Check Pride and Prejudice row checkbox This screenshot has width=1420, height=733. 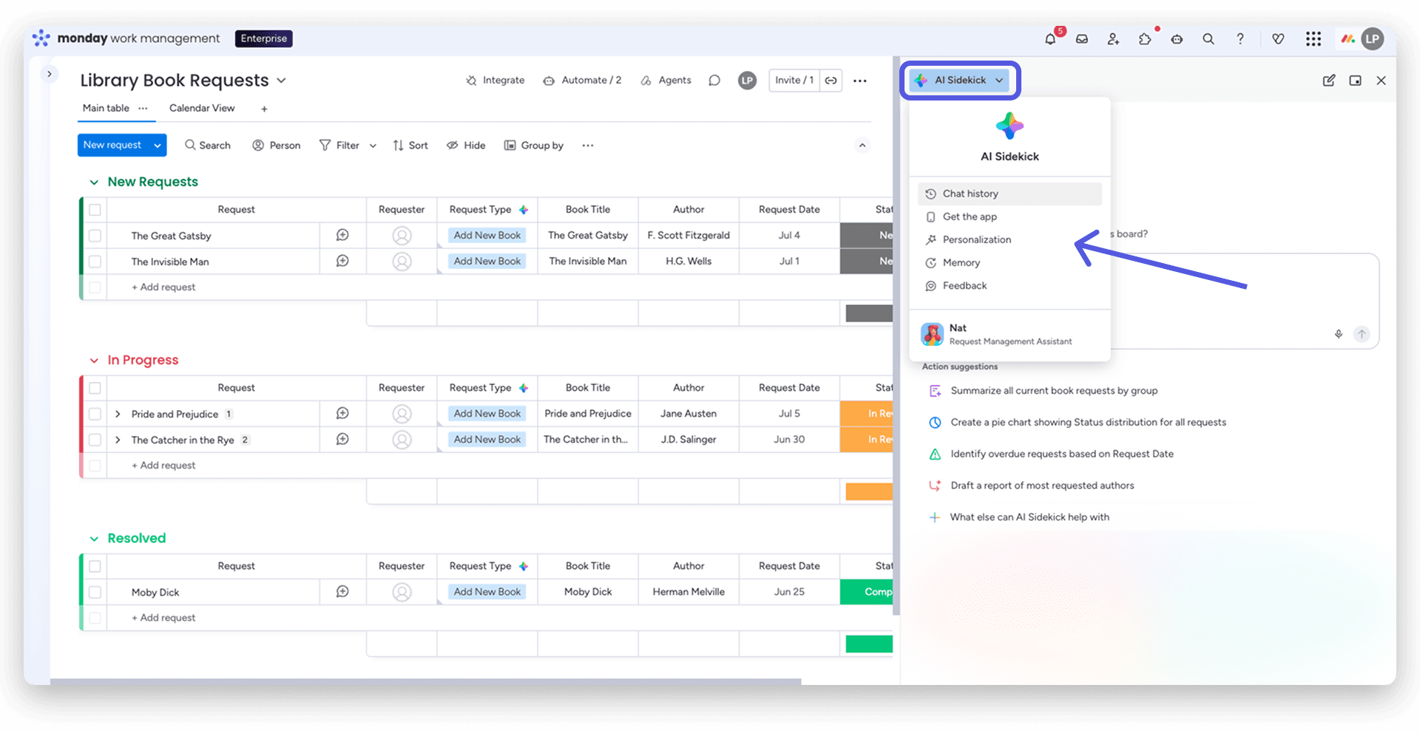95,414
